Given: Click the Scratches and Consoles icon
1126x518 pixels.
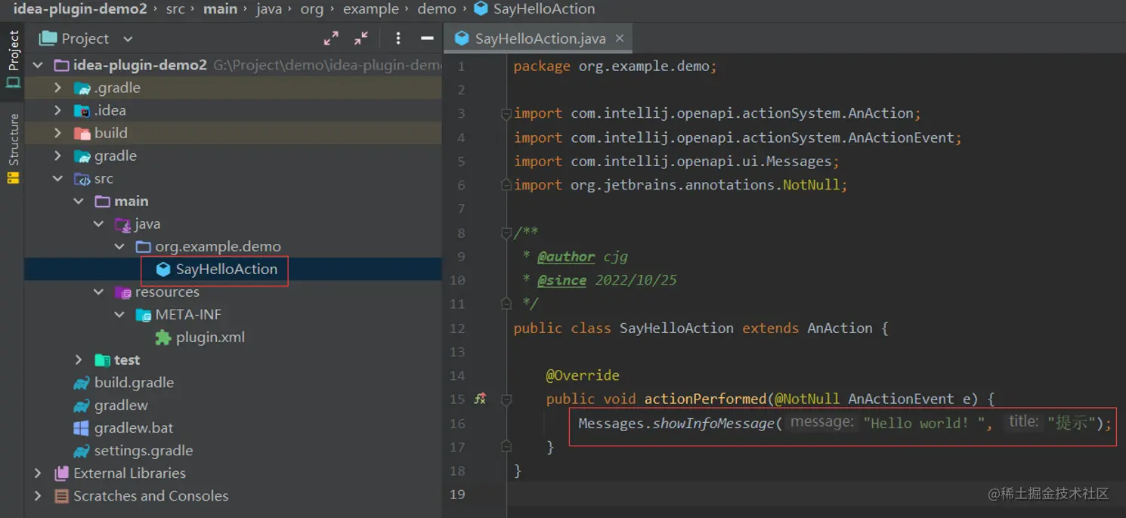Looking at the screenshot, I should (x=61, y=496).
